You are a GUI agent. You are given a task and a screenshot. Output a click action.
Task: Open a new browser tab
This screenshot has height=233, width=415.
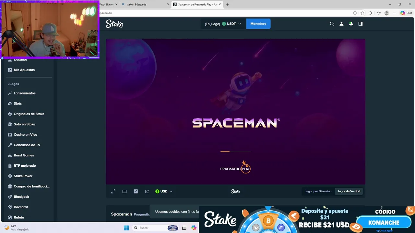coord(228,5)
